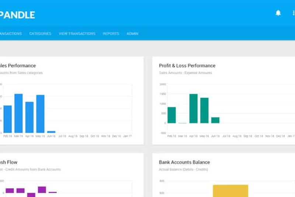This screenshot has width=295, height=197.
Task: Open the Transactions menu
Action: pos(10,34)
